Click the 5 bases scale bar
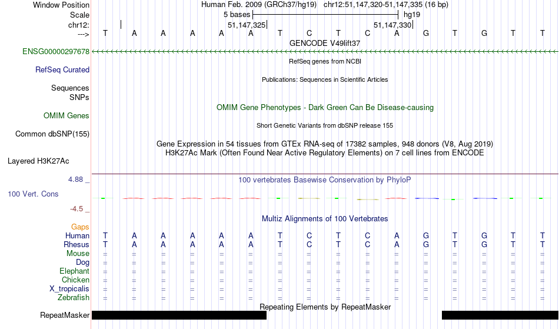The height and width of the screenshot is (329, 559). click(x=325, y=15)
